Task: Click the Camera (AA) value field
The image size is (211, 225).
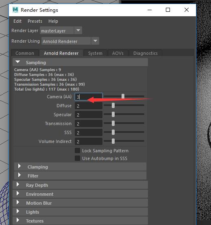Action: [89, 97]
